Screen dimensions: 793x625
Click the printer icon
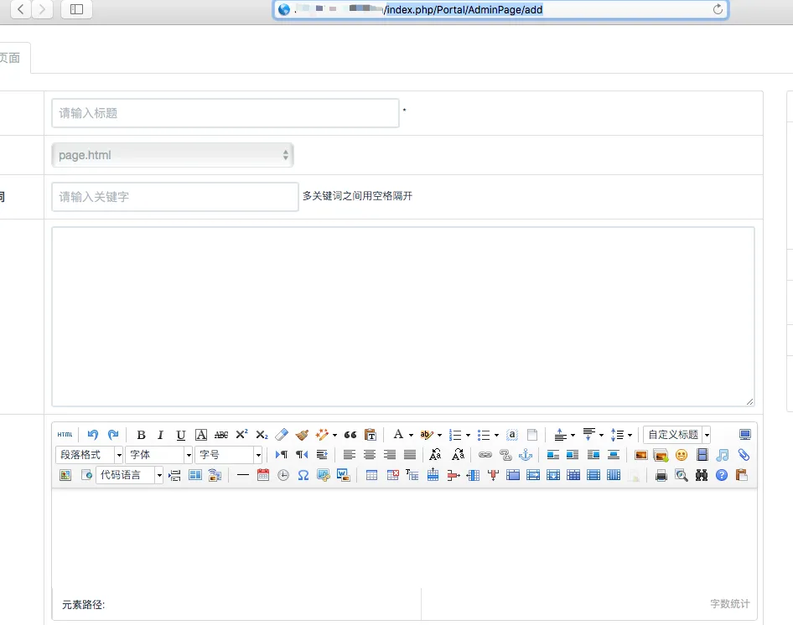pyautogui.click(x=661, y=475)
